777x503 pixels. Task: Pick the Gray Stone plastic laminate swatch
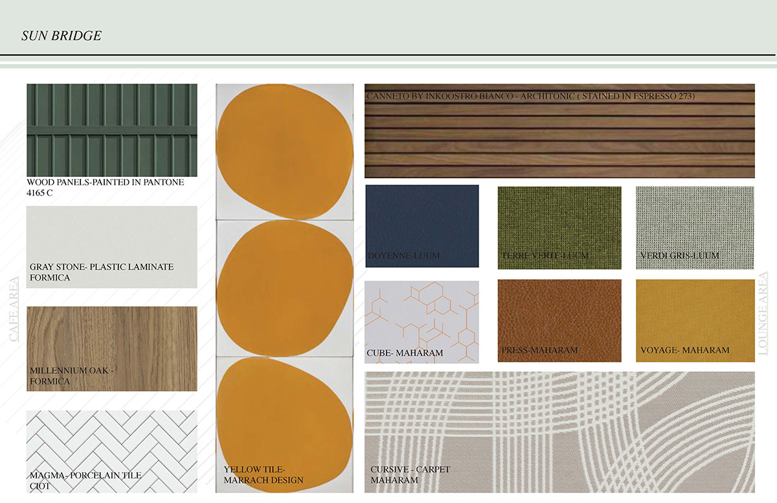pyautogui.click(x=112, y=247)
